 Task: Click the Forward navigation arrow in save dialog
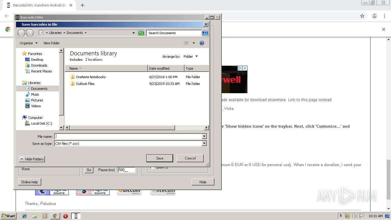[30, 33]
